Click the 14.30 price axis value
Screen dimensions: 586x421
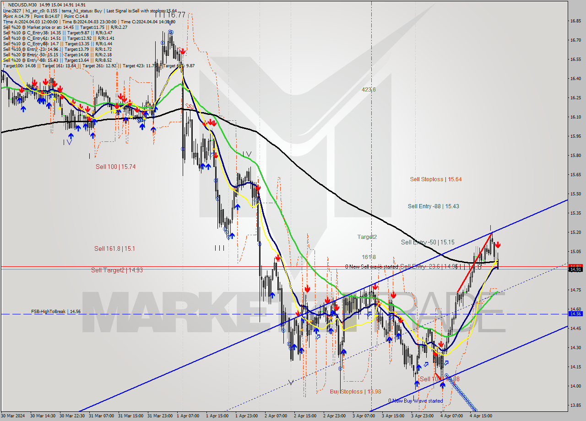click(x=575, y=347)
